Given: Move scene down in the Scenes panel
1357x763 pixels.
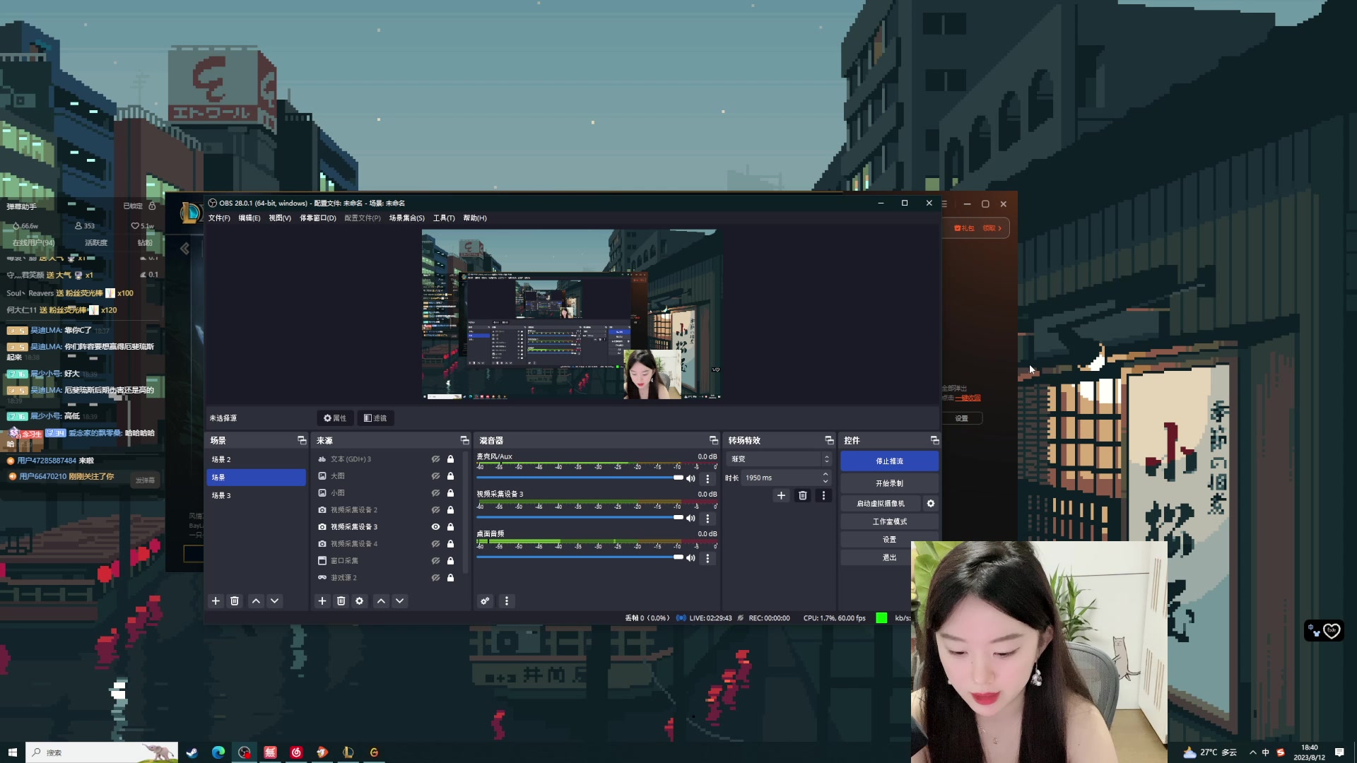Looking at the screenshot, I should 275,601.
